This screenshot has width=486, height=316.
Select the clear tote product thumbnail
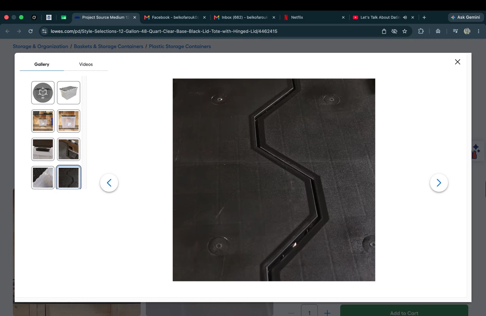click(68, 93)
